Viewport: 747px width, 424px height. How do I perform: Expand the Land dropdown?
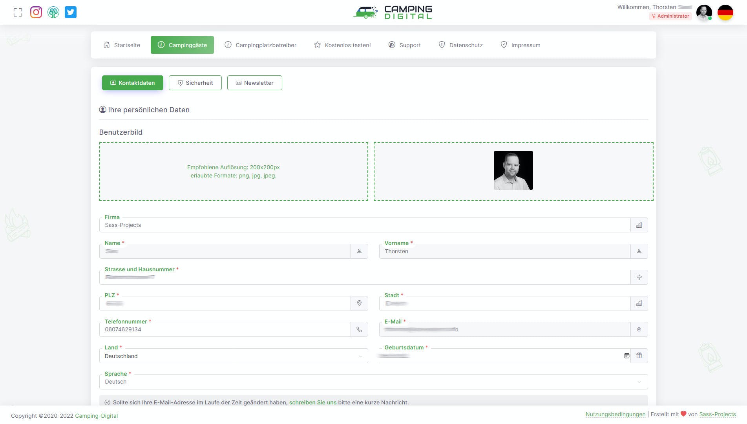tap(234, 356)
